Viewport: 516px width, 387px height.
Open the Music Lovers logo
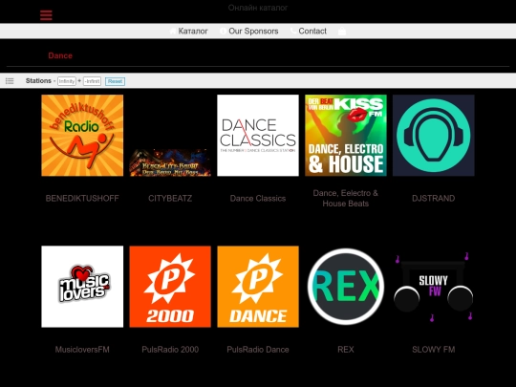click(82, 287)
